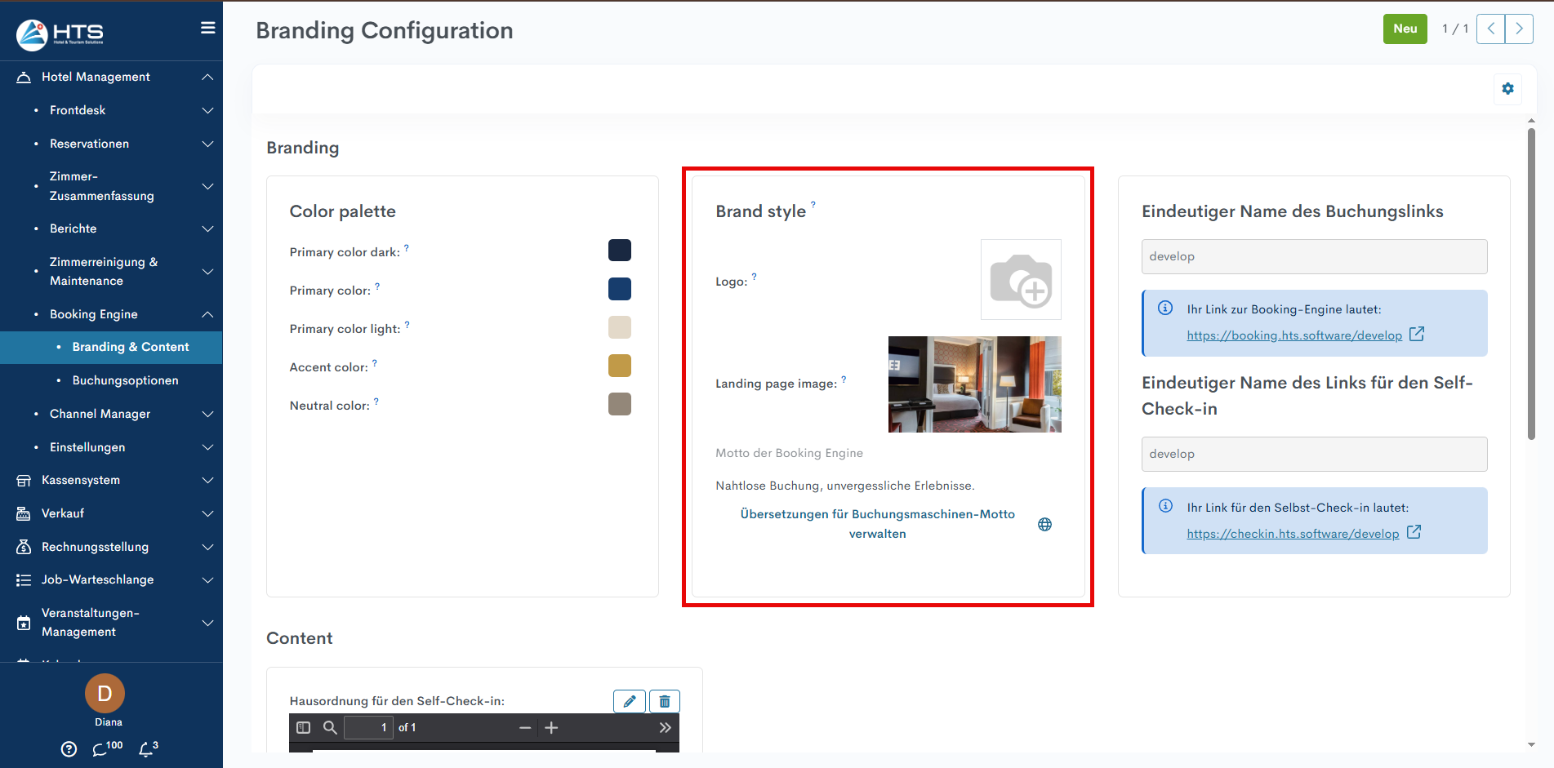
Task: Delete Hausordnung using the trash icon
Action: (665, 701)
